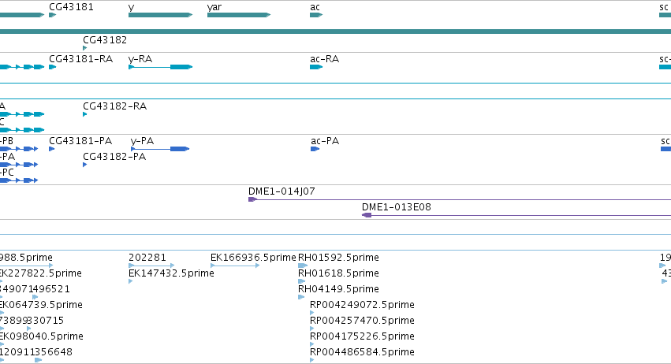Viewport: 671px width, 364px height.
Task: Open the CG43182-RA transcript label
Action: point(114,106)
